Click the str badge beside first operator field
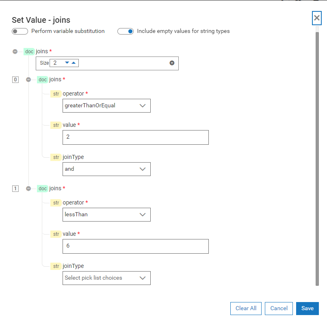Screen dimensions: 327x324 [56, 94]
